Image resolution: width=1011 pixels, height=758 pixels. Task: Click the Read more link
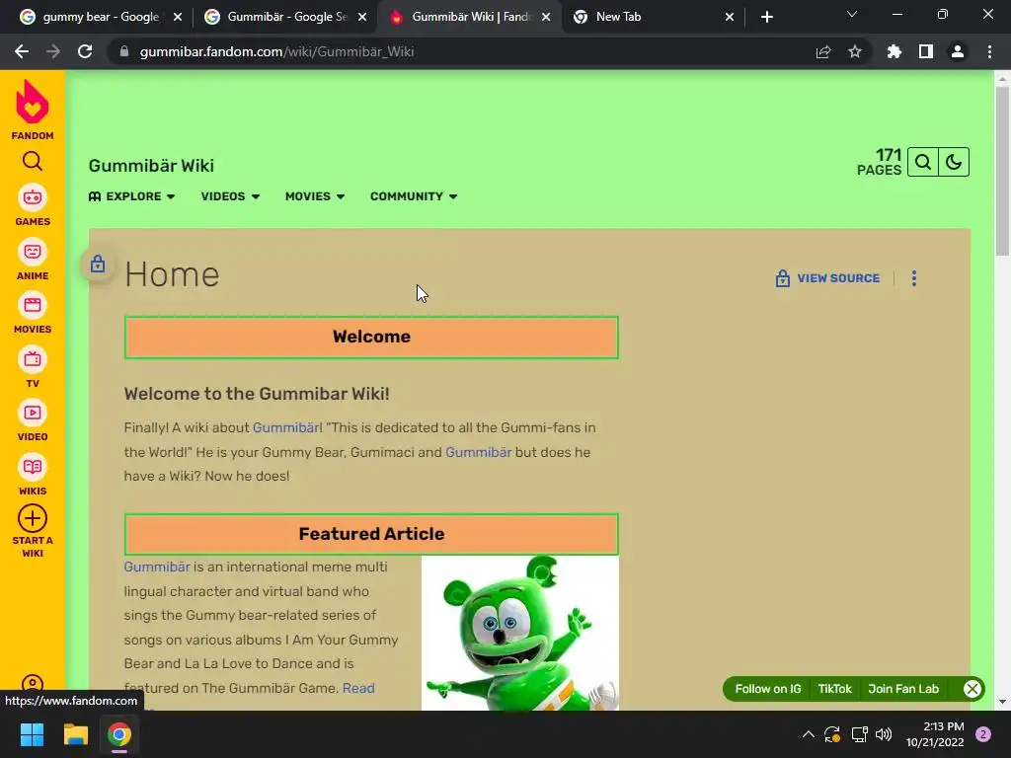358,688
